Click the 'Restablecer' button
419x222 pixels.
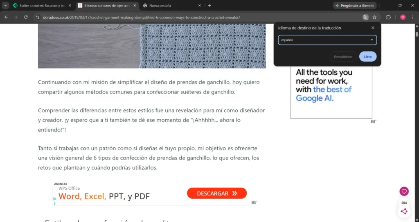click(343, 56)
